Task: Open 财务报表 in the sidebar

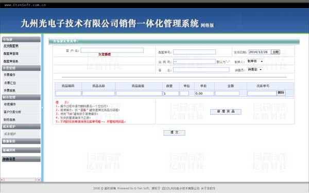Action: [x=9, y=120]
